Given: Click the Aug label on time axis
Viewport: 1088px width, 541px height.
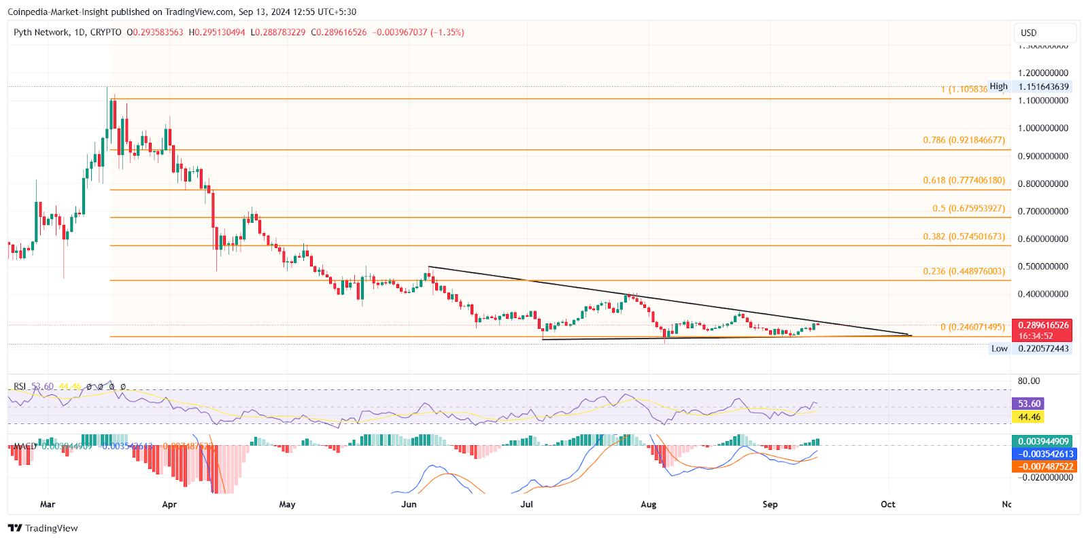Looking at the screenshot, I should (649, 504).
